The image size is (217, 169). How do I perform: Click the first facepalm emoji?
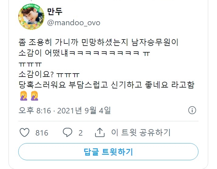point(23,96)
